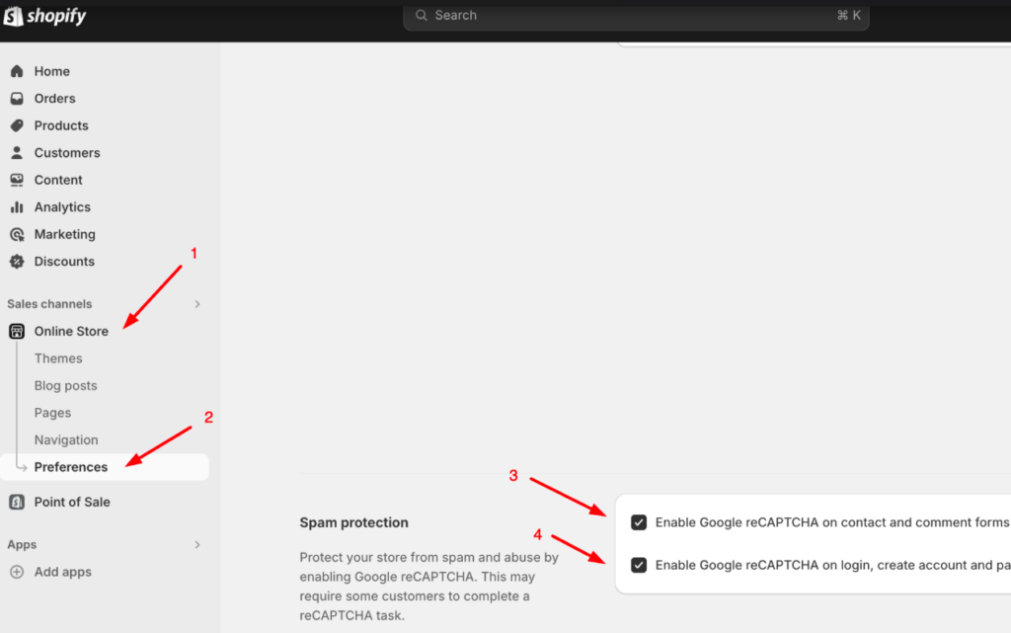Open the Analytics menu item
Image resolution: width=1011 pixels, height=633 pixels.
pyautogui.click(x=62, y=207)
